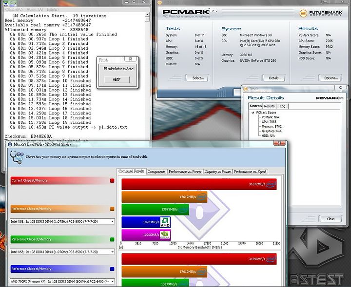
Task: Select Memory: 9702 in the score tree
Action: click(272, 126)
